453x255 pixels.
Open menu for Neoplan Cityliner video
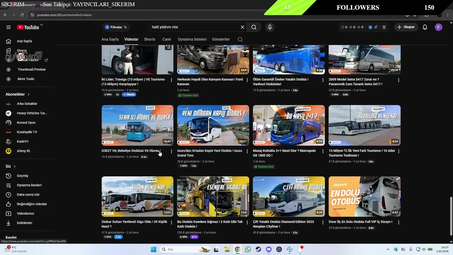[323, 222]
